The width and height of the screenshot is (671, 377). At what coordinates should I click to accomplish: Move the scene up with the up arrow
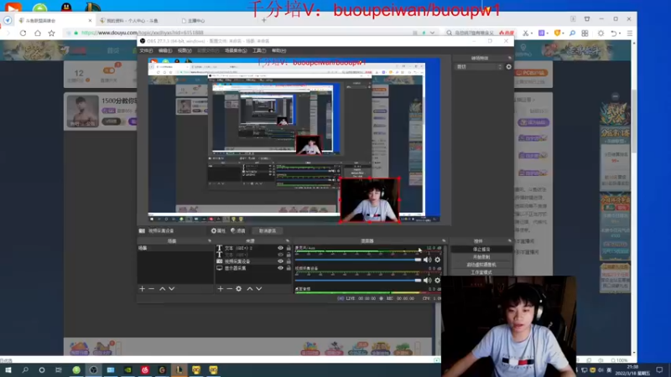tap(162, 289)
